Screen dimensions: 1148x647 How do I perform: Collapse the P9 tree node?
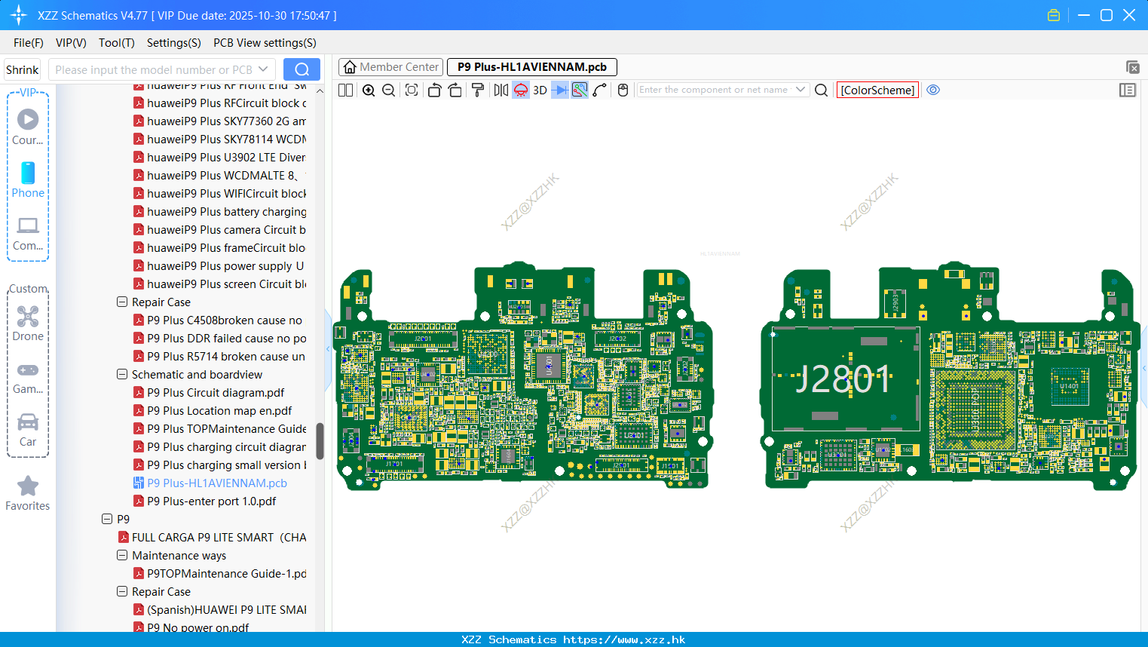coord(107,519)
